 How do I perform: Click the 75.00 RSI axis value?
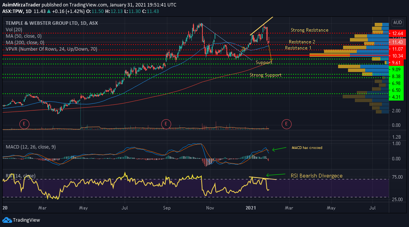[397, 177]
